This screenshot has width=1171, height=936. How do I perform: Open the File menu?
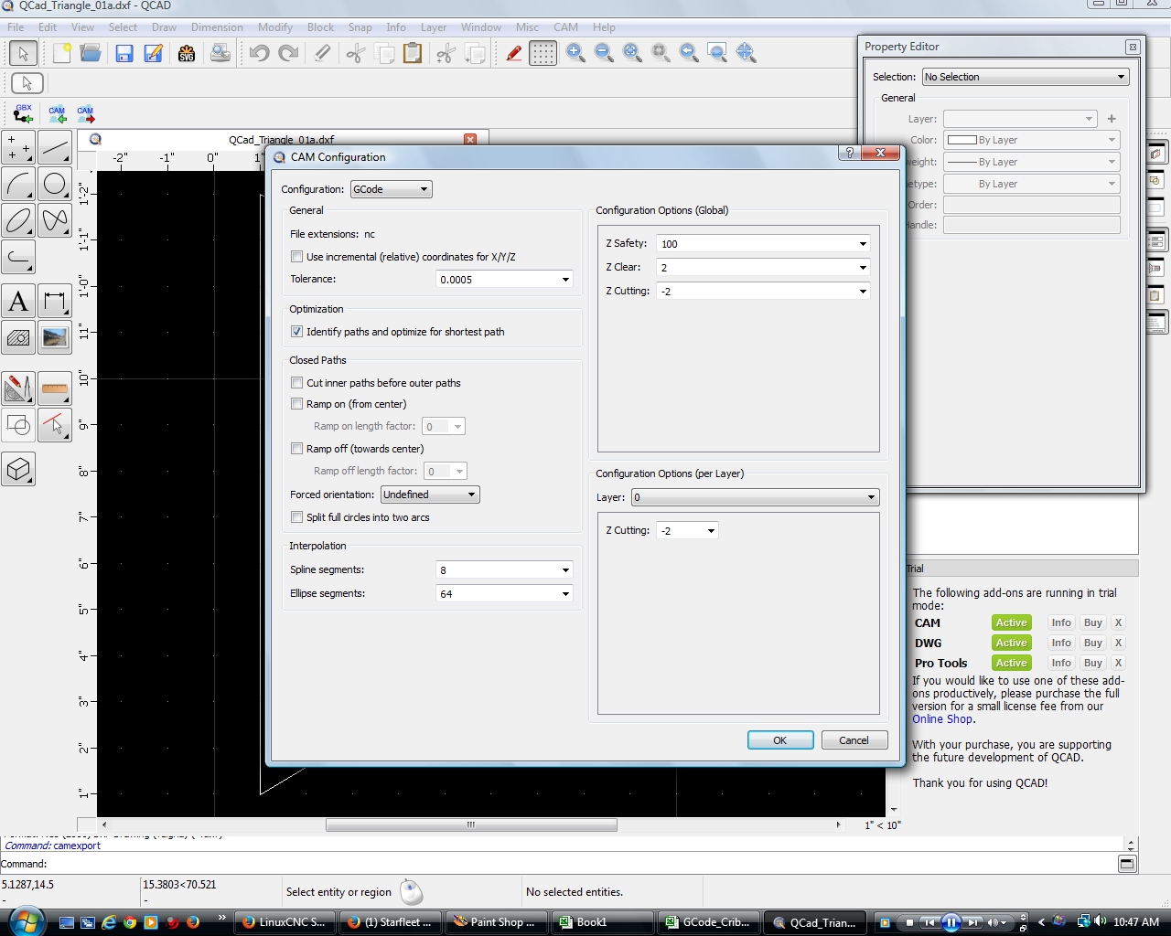point(16,27)
